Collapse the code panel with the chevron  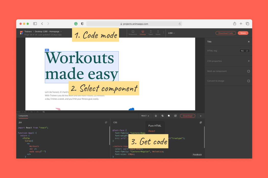(x=201, y=116)
